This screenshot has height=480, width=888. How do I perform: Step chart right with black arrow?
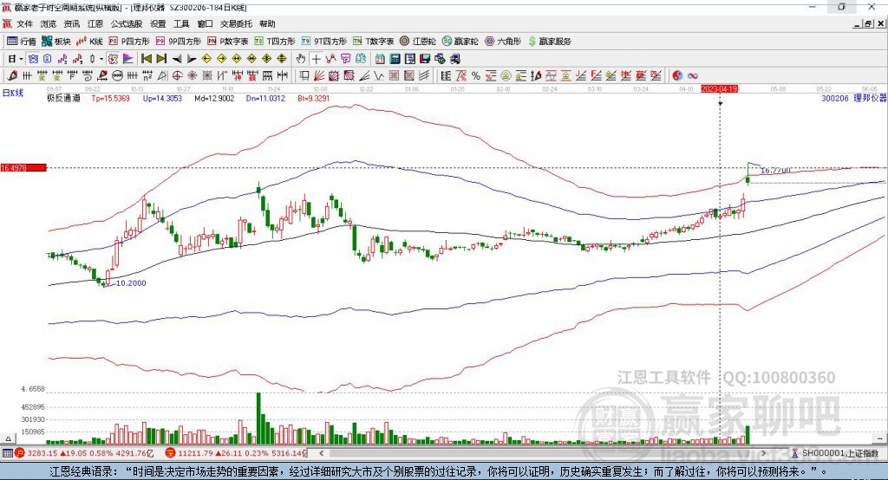[192, 59]
